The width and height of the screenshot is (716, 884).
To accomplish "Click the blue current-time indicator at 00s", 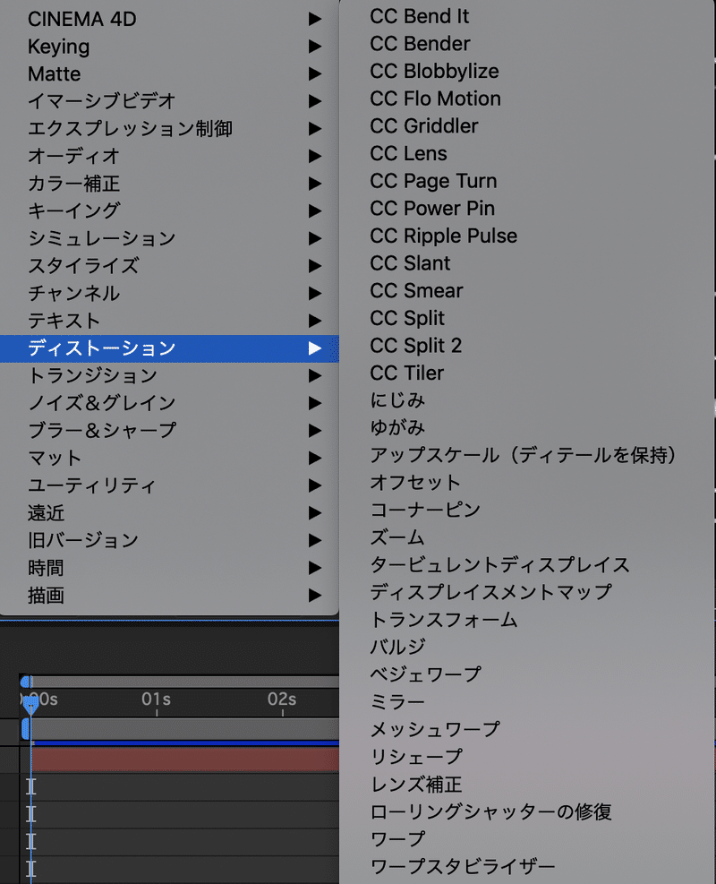I will point(30,704).
